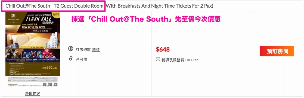Click the rightmost QR code on the poster
304x98 pixels.
[x=55, y=85]
